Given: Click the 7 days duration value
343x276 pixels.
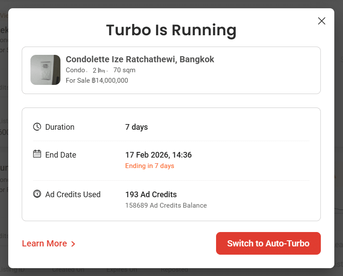Looking at the screenshot, I should coord(137,127).
